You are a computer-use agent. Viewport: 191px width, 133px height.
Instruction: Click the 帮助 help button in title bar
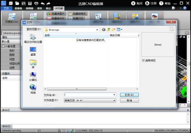click(x=165, y=3)
